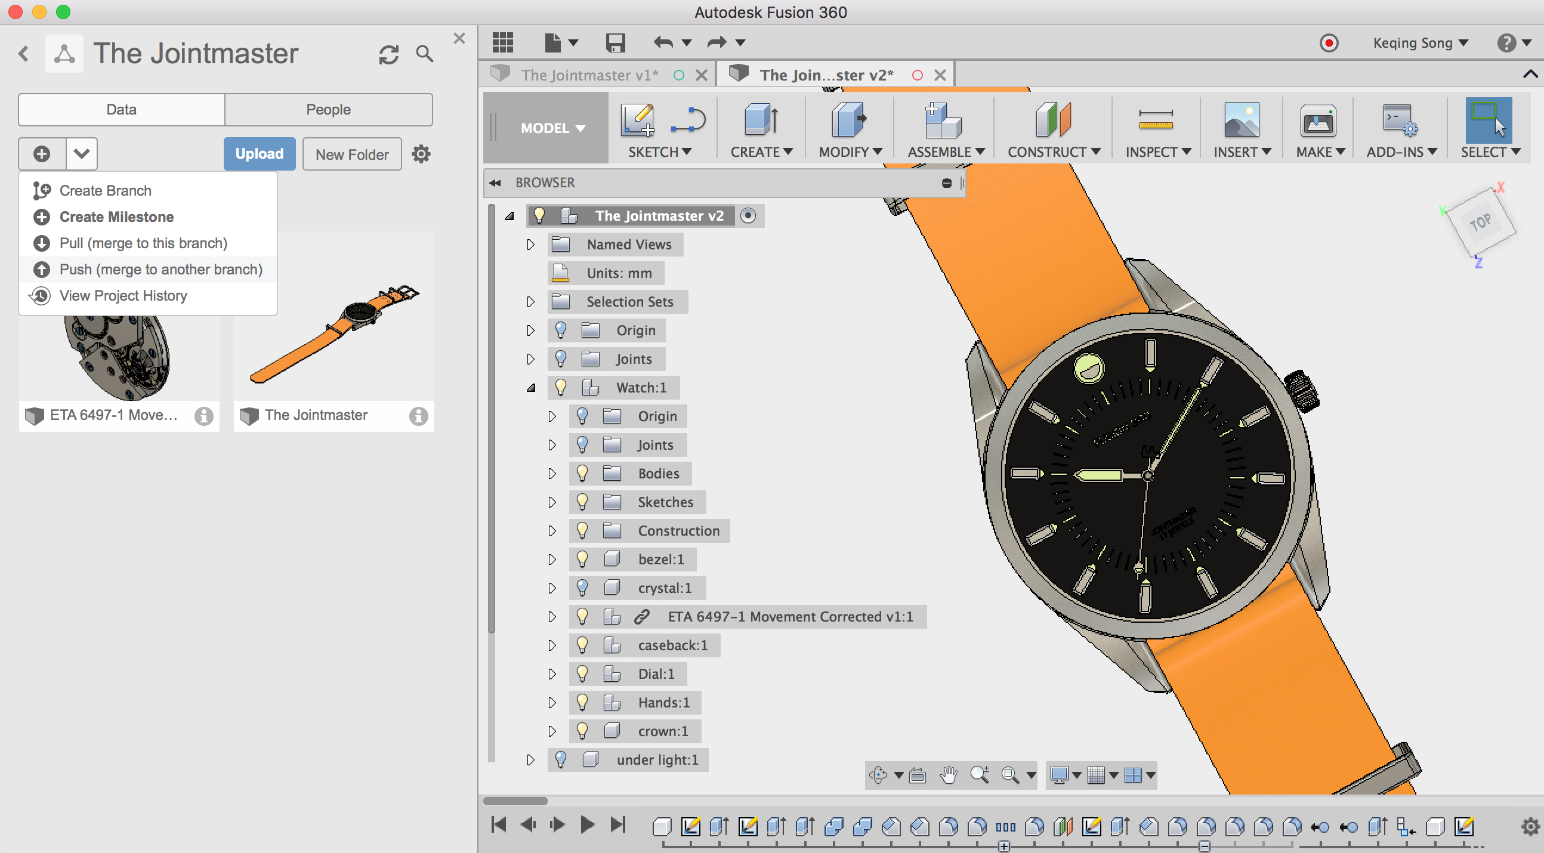Switch to The Jointmaster v1 tab
Screen dimensions: 1544x853
pyautogui.click(x=589, y=75)
